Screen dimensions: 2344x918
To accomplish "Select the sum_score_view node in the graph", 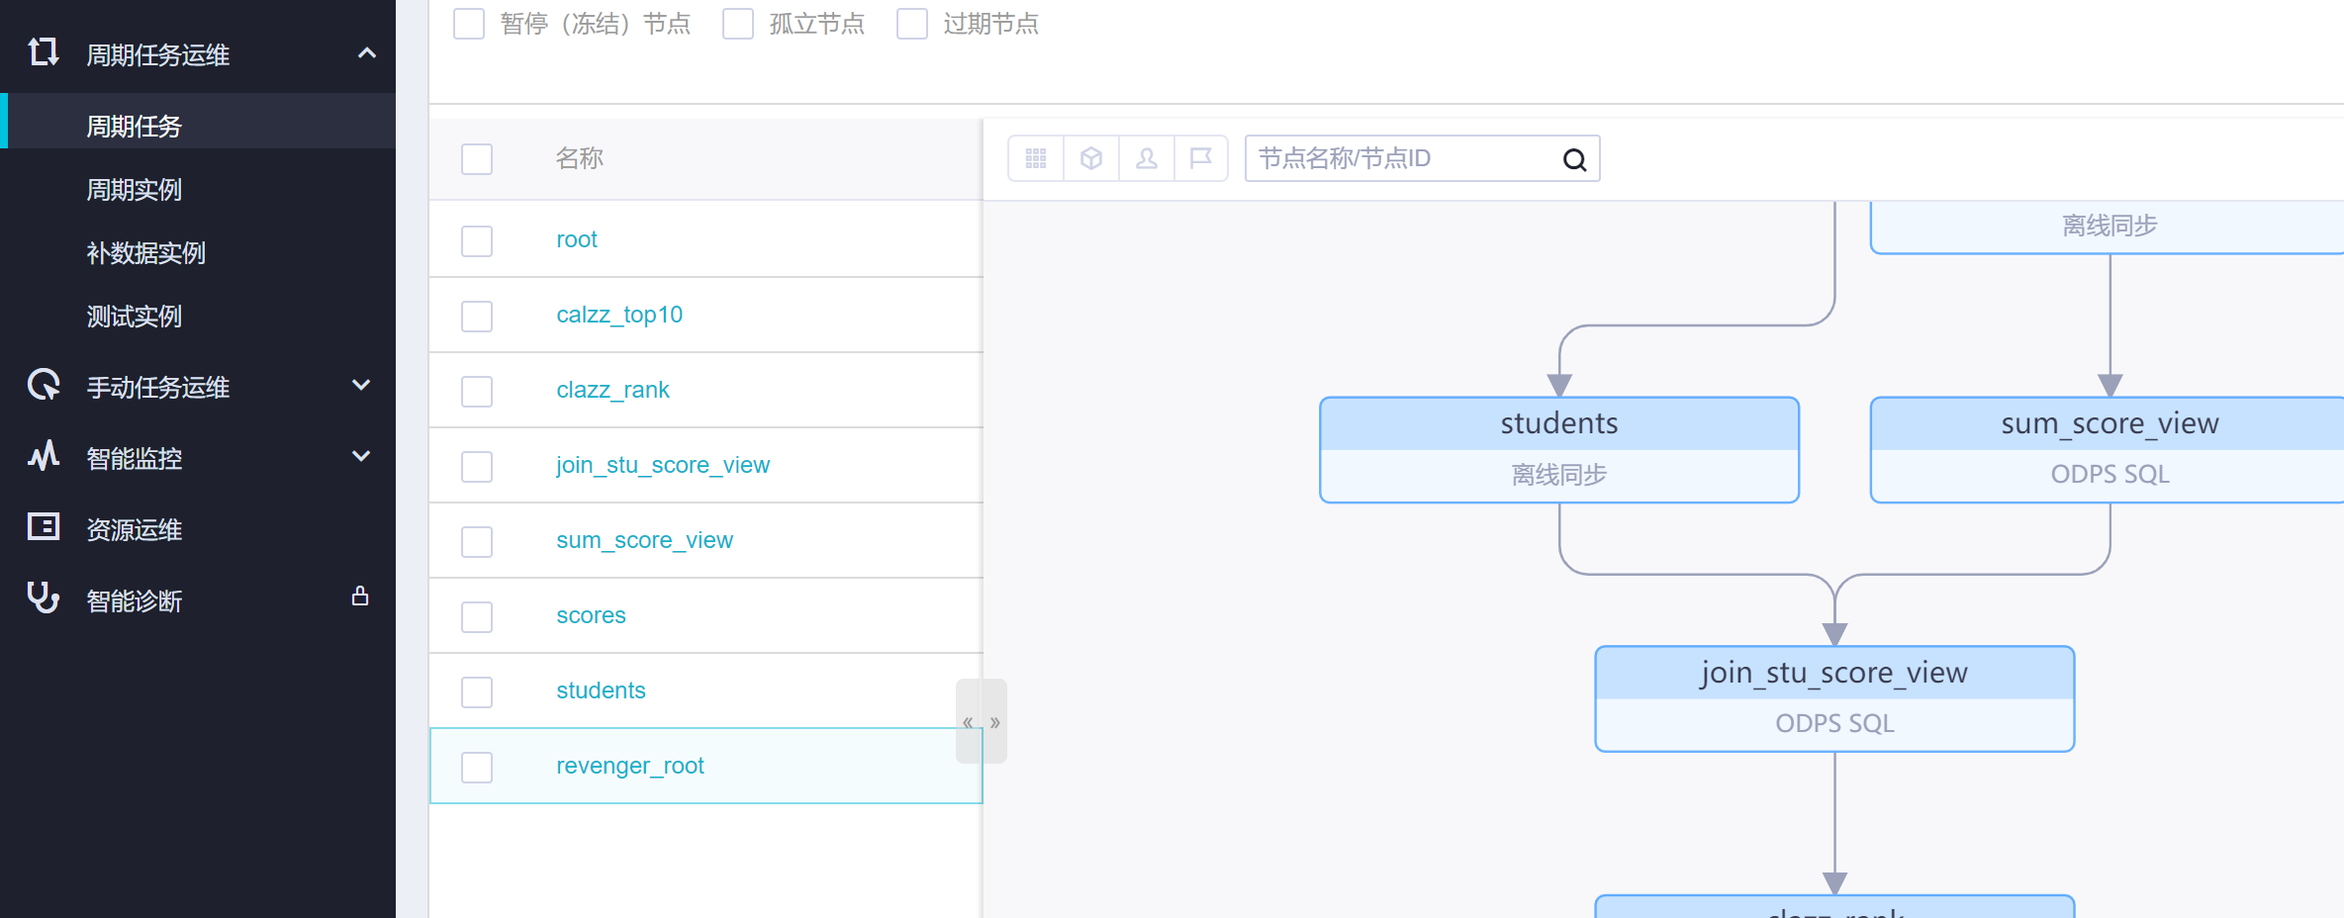I will [x=2109, y=450].
